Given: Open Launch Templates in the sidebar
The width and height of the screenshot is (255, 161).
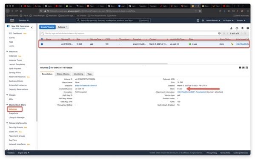Looking at the screenshot, I should click(17, 64).
